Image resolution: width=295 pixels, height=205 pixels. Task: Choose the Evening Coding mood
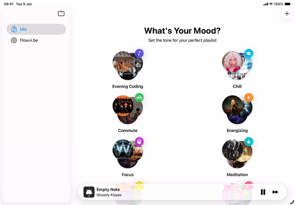point(128,86)
